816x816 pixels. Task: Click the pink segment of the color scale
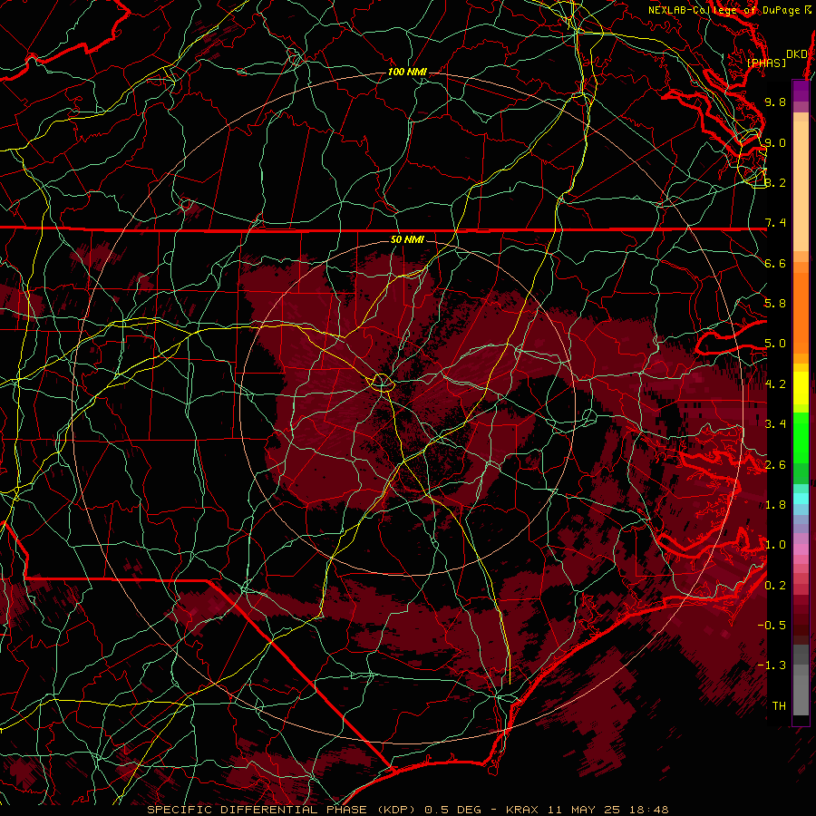[x=801, y=549]
